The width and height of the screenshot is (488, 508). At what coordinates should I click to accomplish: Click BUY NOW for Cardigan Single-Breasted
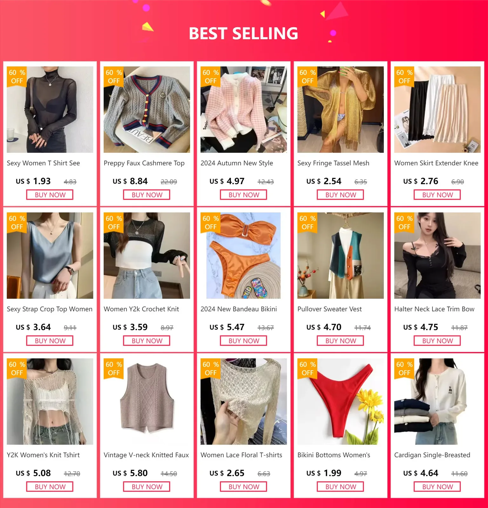437,487
